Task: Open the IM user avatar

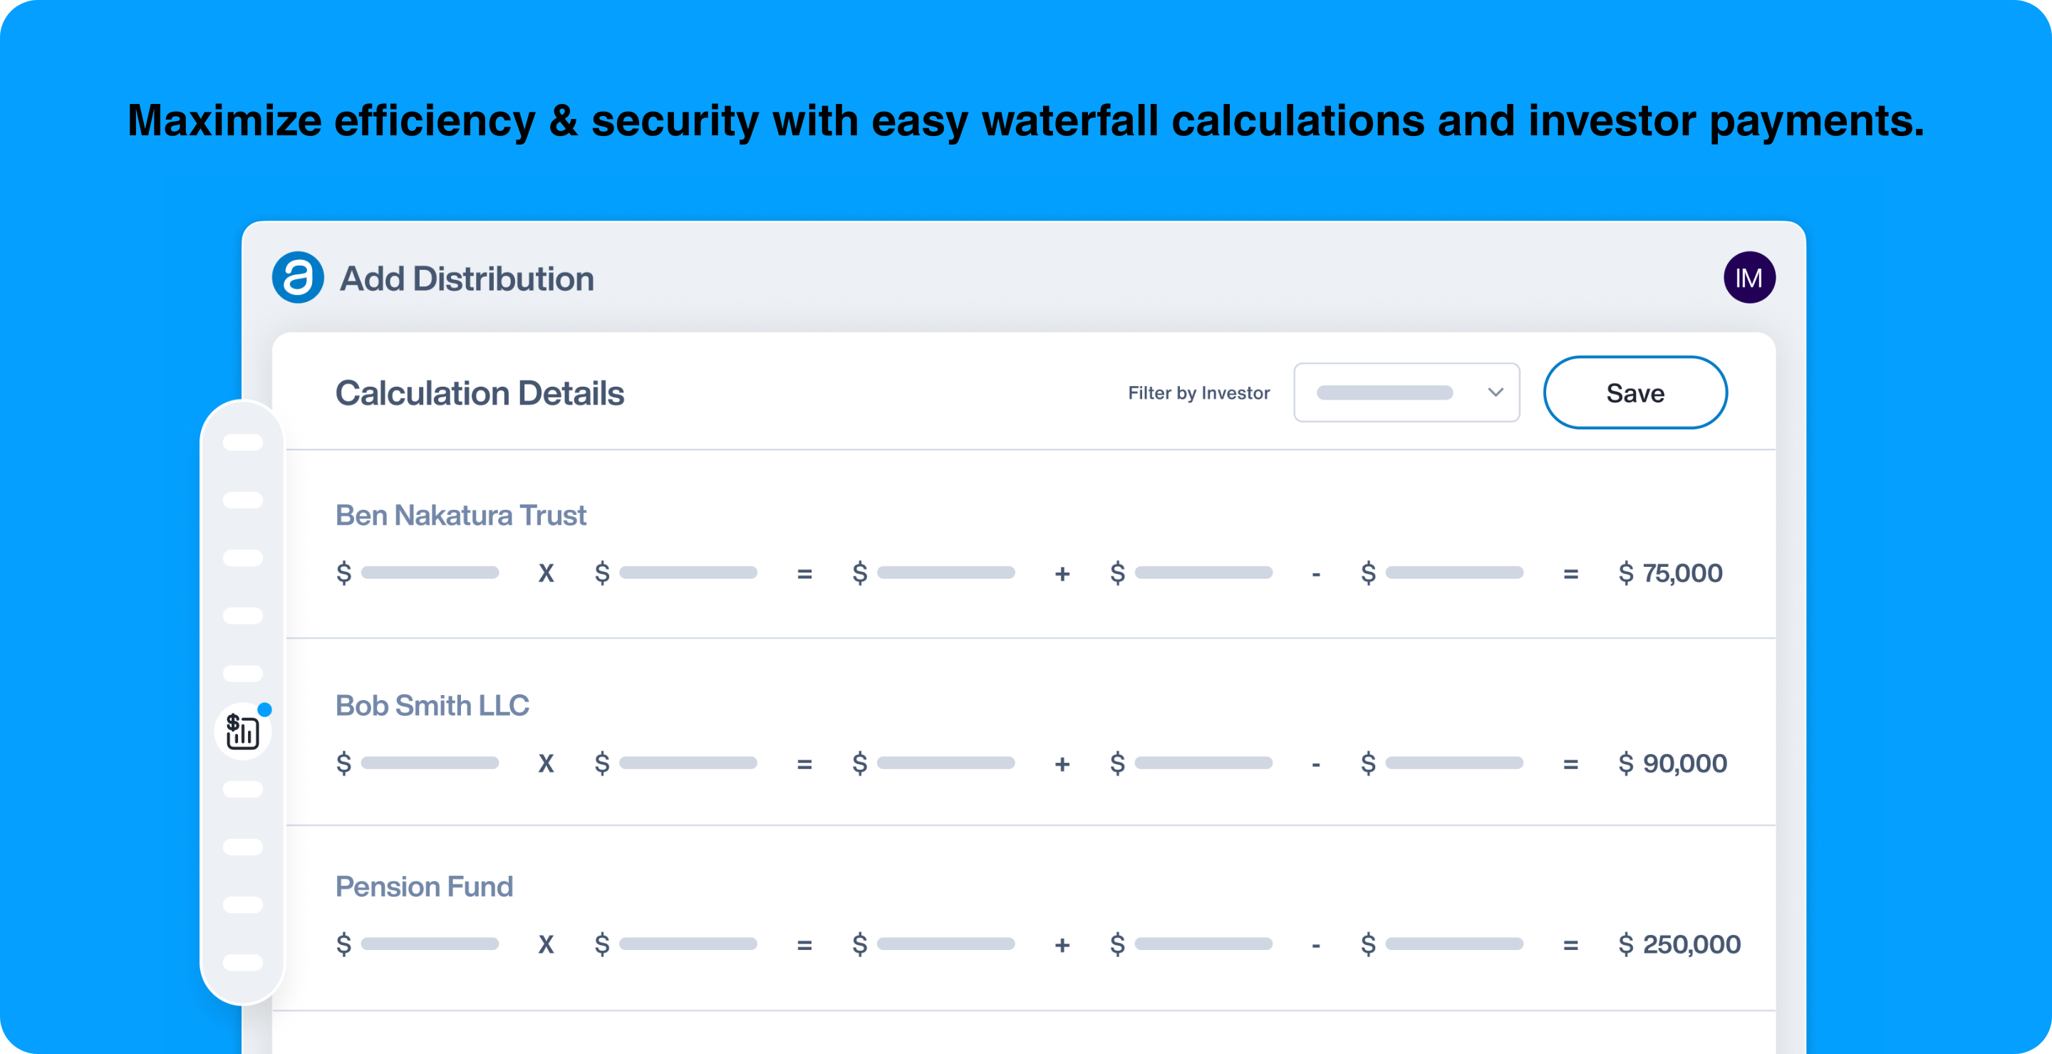Action: point(1748,278)
